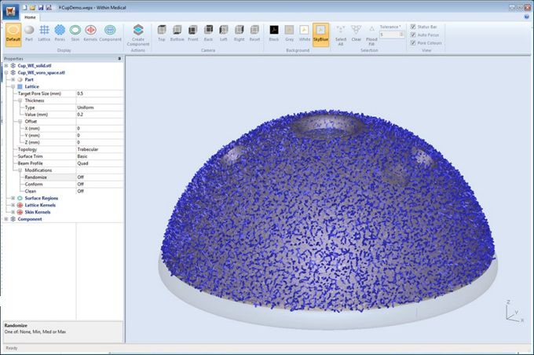Toggle the Auto Focus checkbox

click(414, 35)
